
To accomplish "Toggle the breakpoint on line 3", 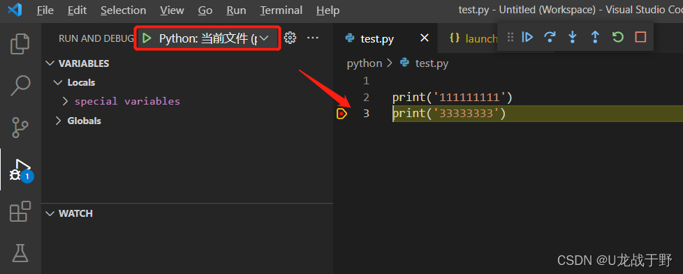I will click(342, 114).
